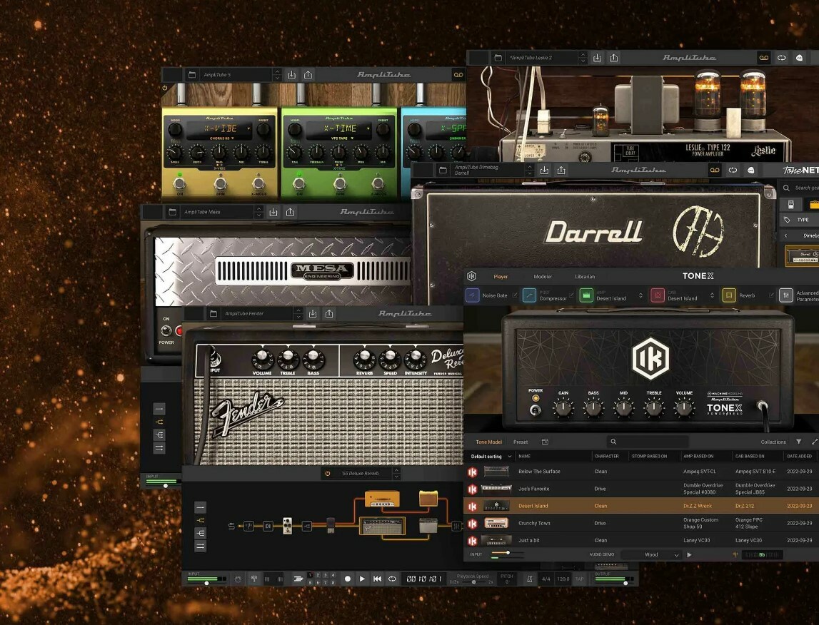Adjust the OUTPUT level slider in the Fender window

pos(625,582)
